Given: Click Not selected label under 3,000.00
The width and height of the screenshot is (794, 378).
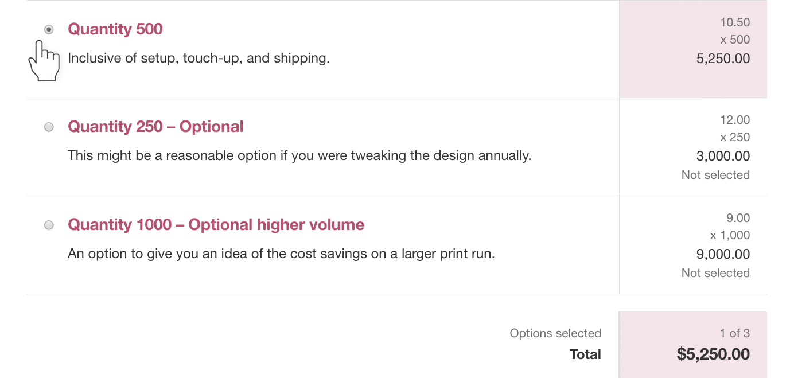Looking at the screenshot, I should [x=715, y=175].
